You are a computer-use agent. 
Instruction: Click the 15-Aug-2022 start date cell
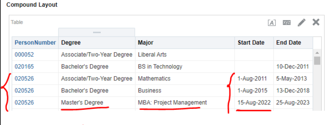pyautogui.click(x=254, y=103)
